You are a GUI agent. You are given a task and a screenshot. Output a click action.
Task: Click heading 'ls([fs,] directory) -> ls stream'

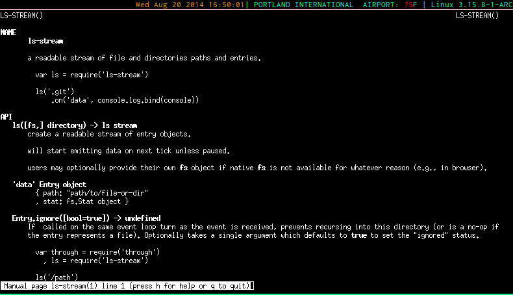point(75,125)
